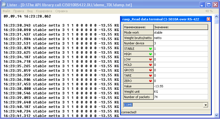Click the scrollbar up arrow in Lister
The height and width of the screenshot is (119, 220).
coord(216,16)
